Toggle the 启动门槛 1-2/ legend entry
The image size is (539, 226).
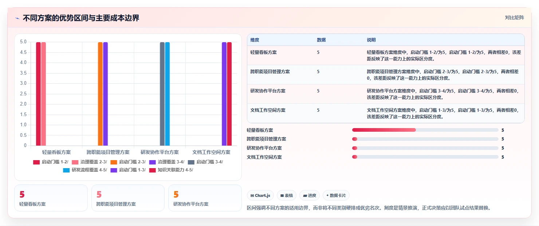point(50,162)
